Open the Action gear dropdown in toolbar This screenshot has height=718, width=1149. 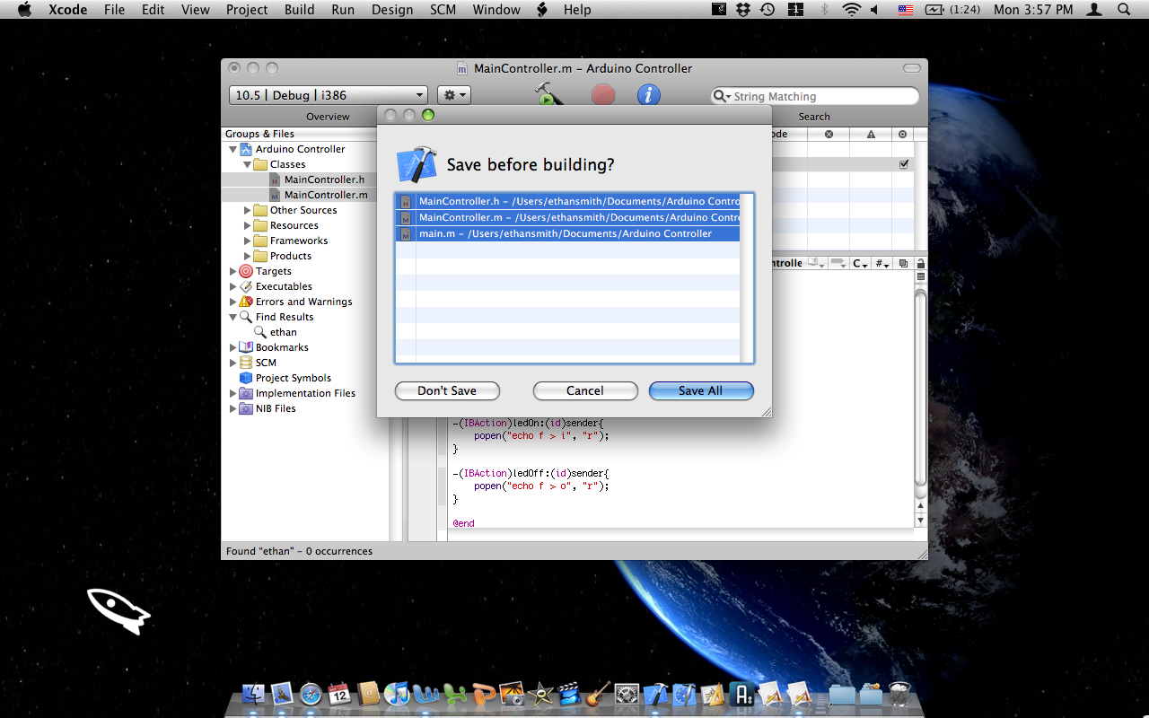(453, 95)
